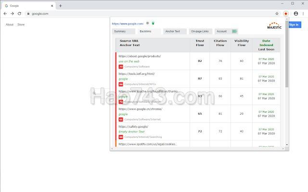Click the small grey icon beside the URL
The image size is (308, 192).
click(x=148, y=23)
